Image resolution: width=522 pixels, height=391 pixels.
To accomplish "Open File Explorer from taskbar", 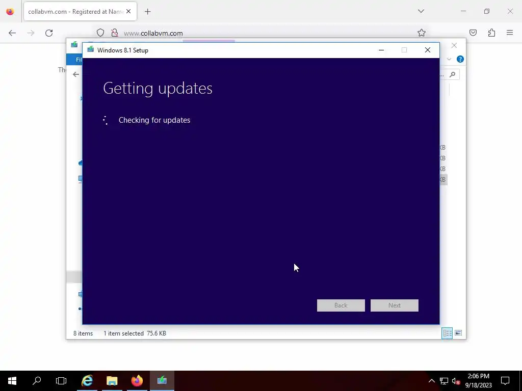I will (x=112, y=381).
